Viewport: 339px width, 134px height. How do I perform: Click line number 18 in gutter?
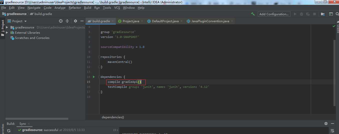point(88,97)
